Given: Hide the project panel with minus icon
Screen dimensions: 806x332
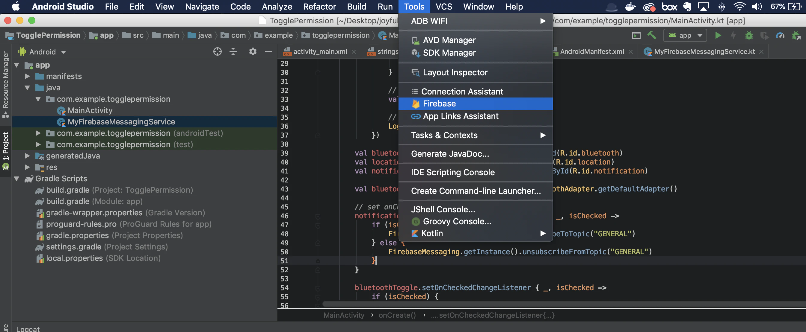Looking at the screenshot, I should click(x=268, y=51).
